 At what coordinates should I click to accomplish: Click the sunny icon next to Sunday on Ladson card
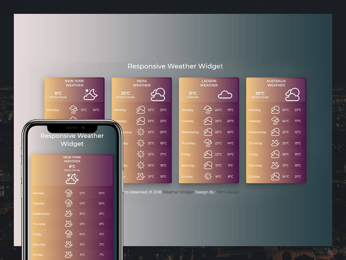click(208, 176)
